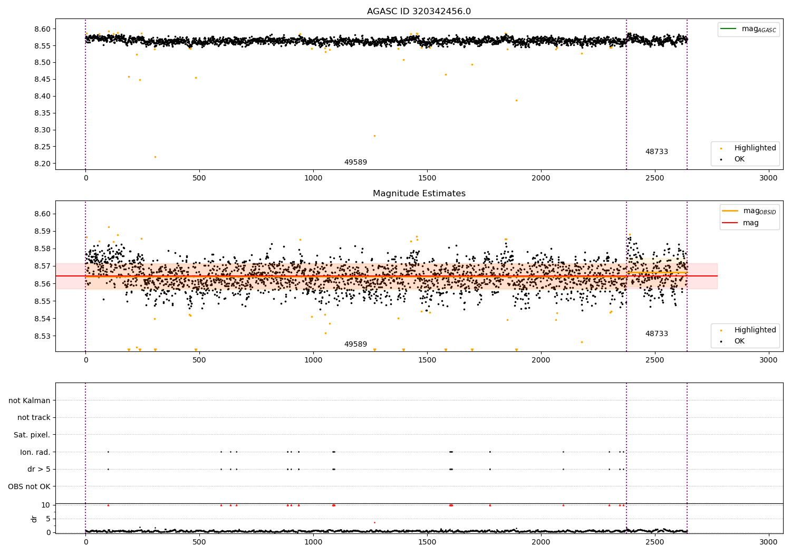Click the '8.59' y-tick in Magnitude Estimates plot

(42, 232)
